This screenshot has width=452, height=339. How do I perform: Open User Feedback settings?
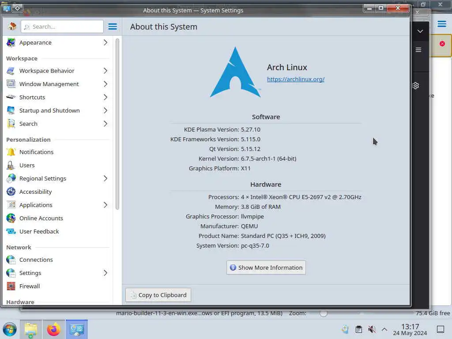click(58, 231)
